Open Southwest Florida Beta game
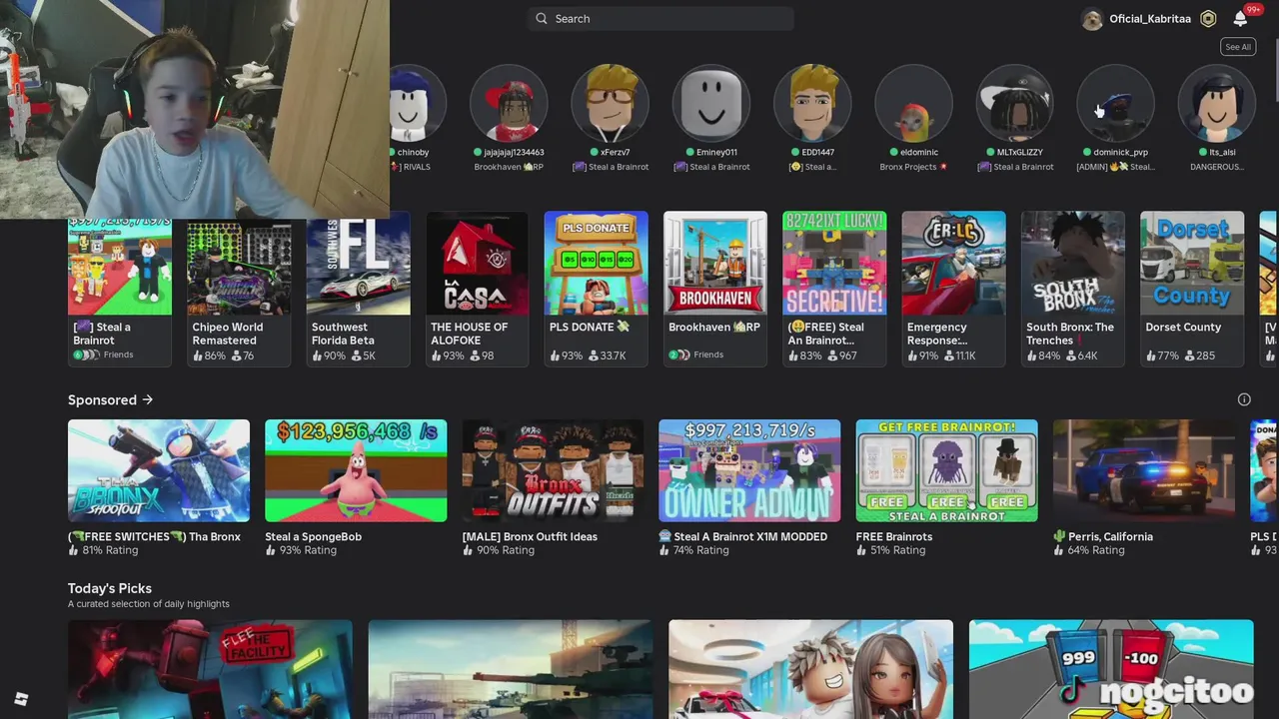Image resolution: width=1279 pixels, height=719 pixels. tap(358, 289)
